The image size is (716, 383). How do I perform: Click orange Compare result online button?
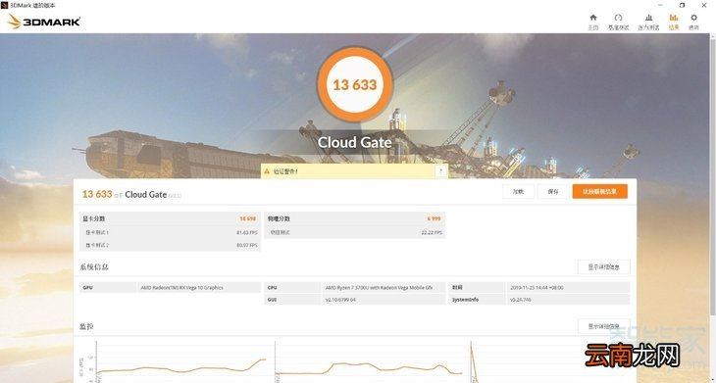(599, 192)
